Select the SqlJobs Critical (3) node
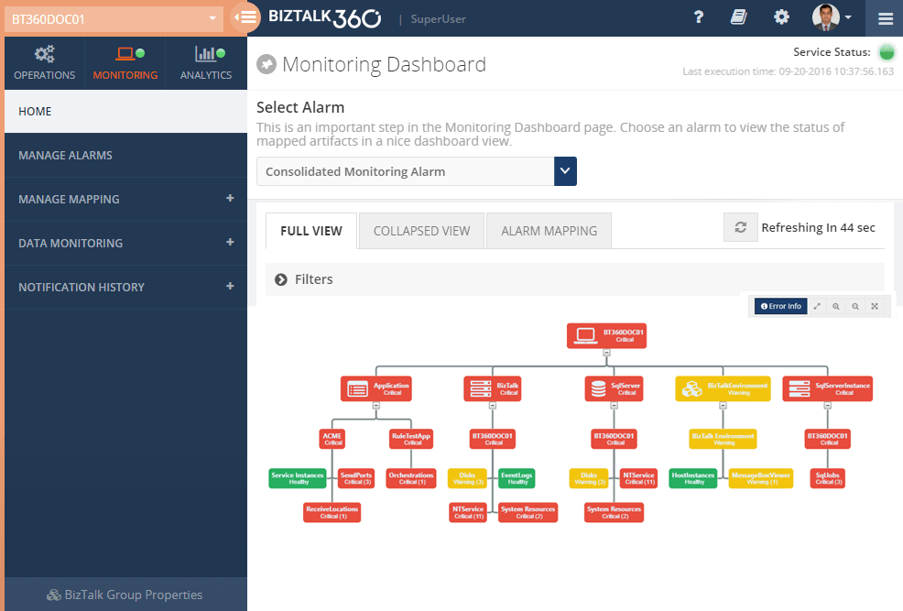 828,478
